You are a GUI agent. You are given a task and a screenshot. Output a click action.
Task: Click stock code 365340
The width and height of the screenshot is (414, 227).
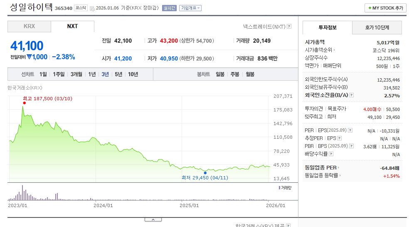pyautogui.click(x=63, y=8)
